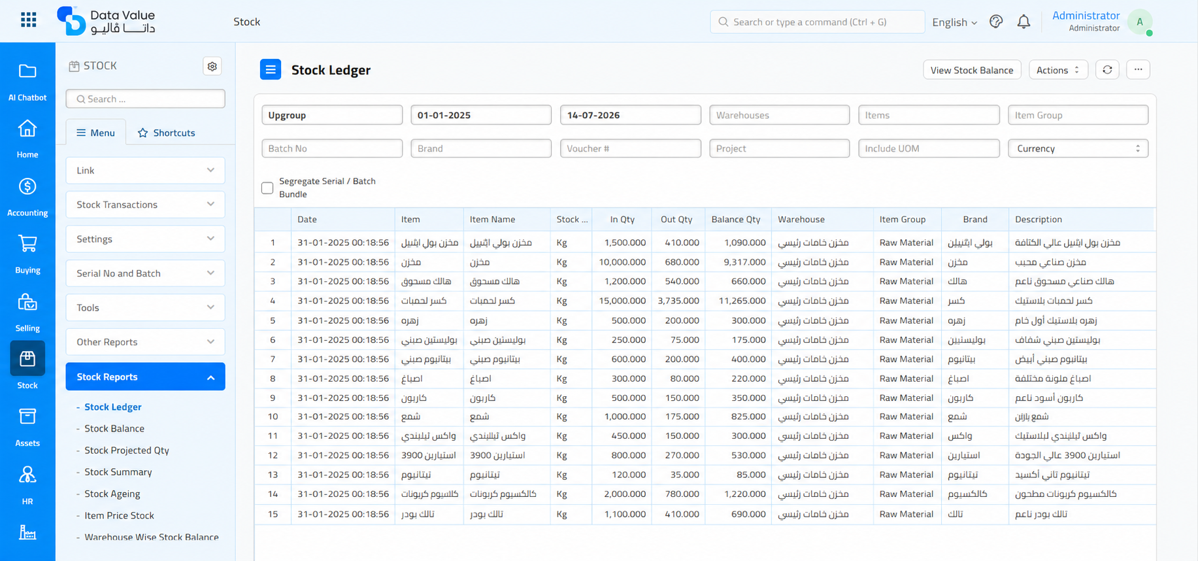Click the Stock breadcrumb in top bar
Viewport: 1198px width, 561px height.
pyautogui.click(x=247, y=22)
